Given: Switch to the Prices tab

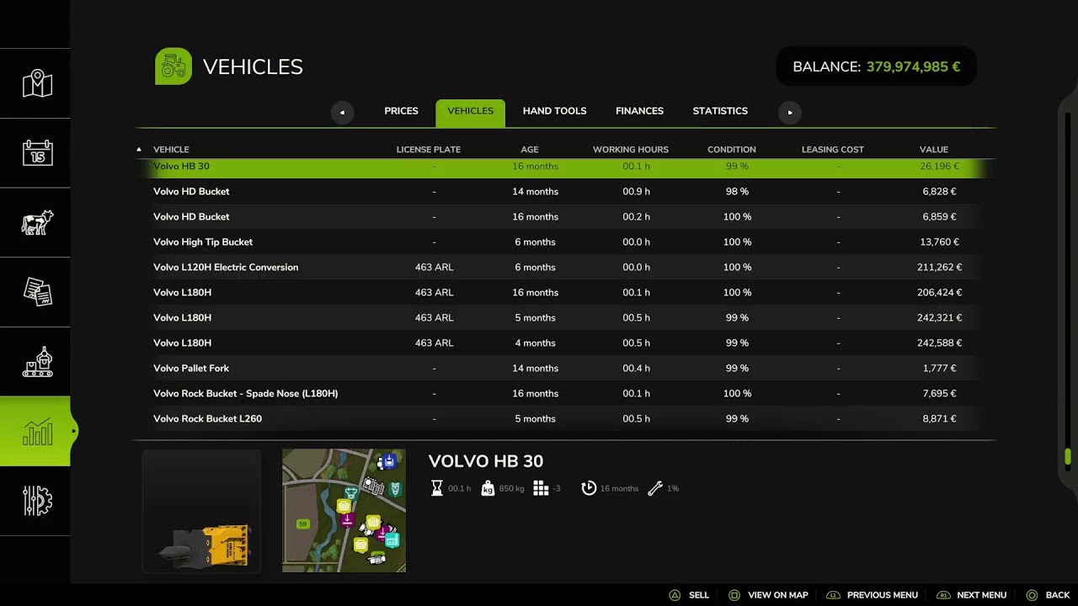Looking at the screenshot, I should click(401, 111).
